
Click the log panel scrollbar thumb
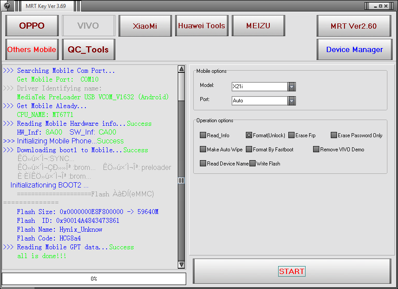181,180
